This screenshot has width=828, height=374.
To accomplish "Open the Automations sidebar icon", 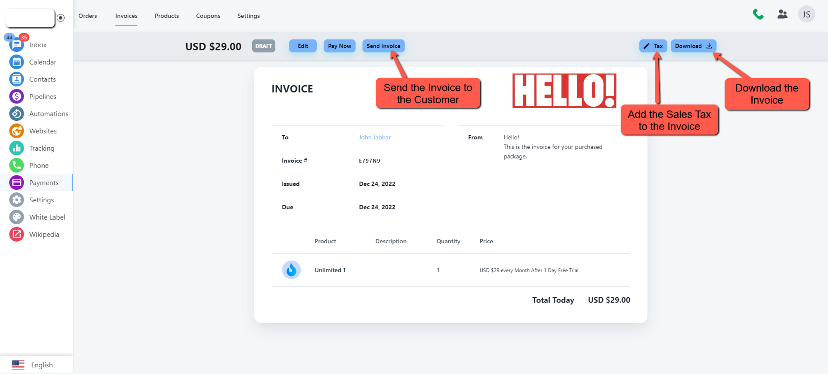I will (x=17, y=114).
